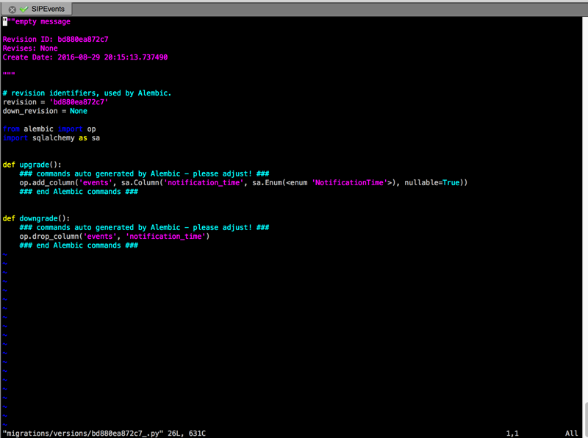This screenshot has width=588, height=438.
Task: Click the "1,1" cursor position indicator
Action: (512, 433)
